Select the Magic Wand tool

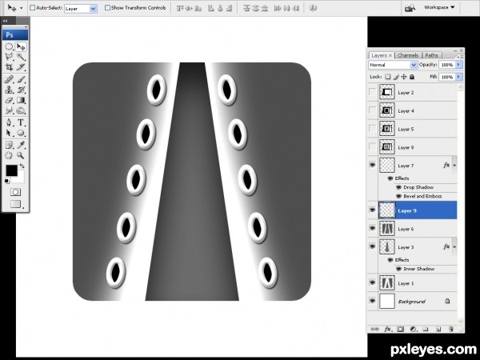21,57
